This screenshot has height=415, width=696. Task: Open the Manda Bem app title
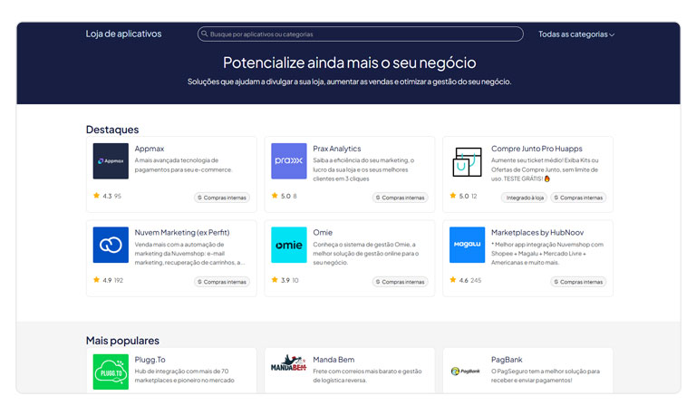pyautogui.click(x=333, y=360)
